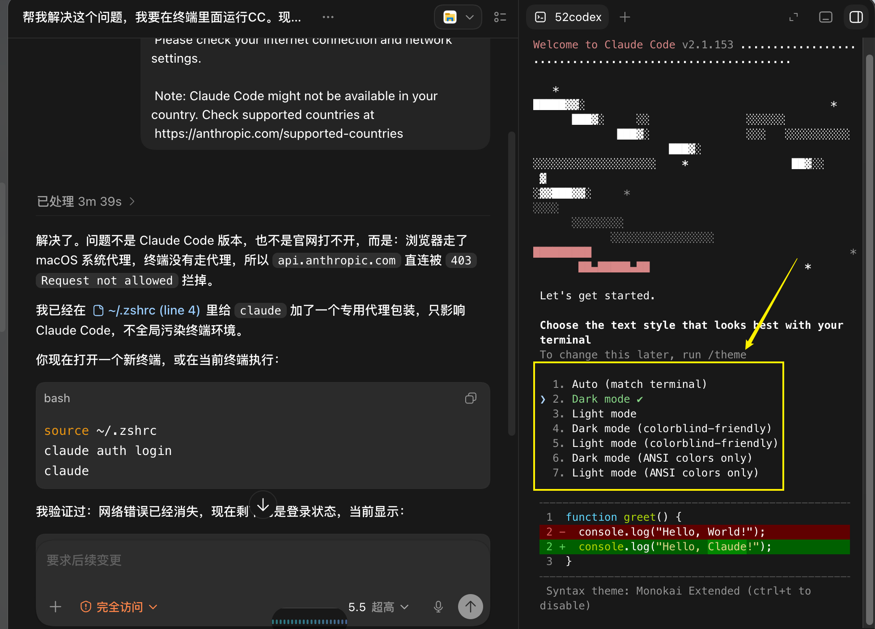
Task: Focus the follow-up request input field
Action: [x=263, y=560]
